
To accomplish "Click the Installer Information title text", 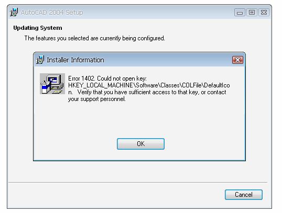I will pos(75,60).
